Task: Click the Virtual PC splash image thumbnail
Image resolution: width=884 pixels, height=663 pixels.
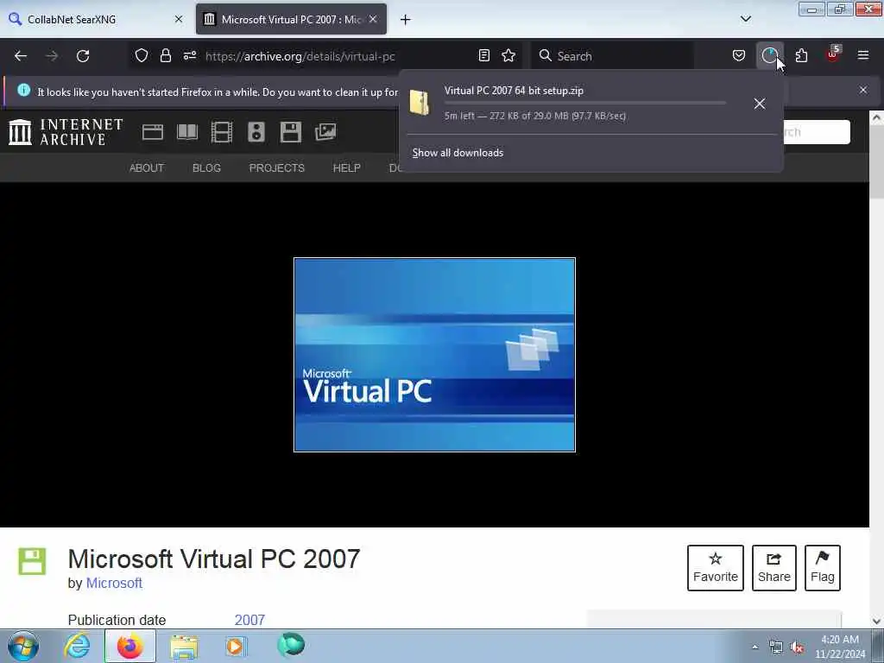Action: (435, 355)
